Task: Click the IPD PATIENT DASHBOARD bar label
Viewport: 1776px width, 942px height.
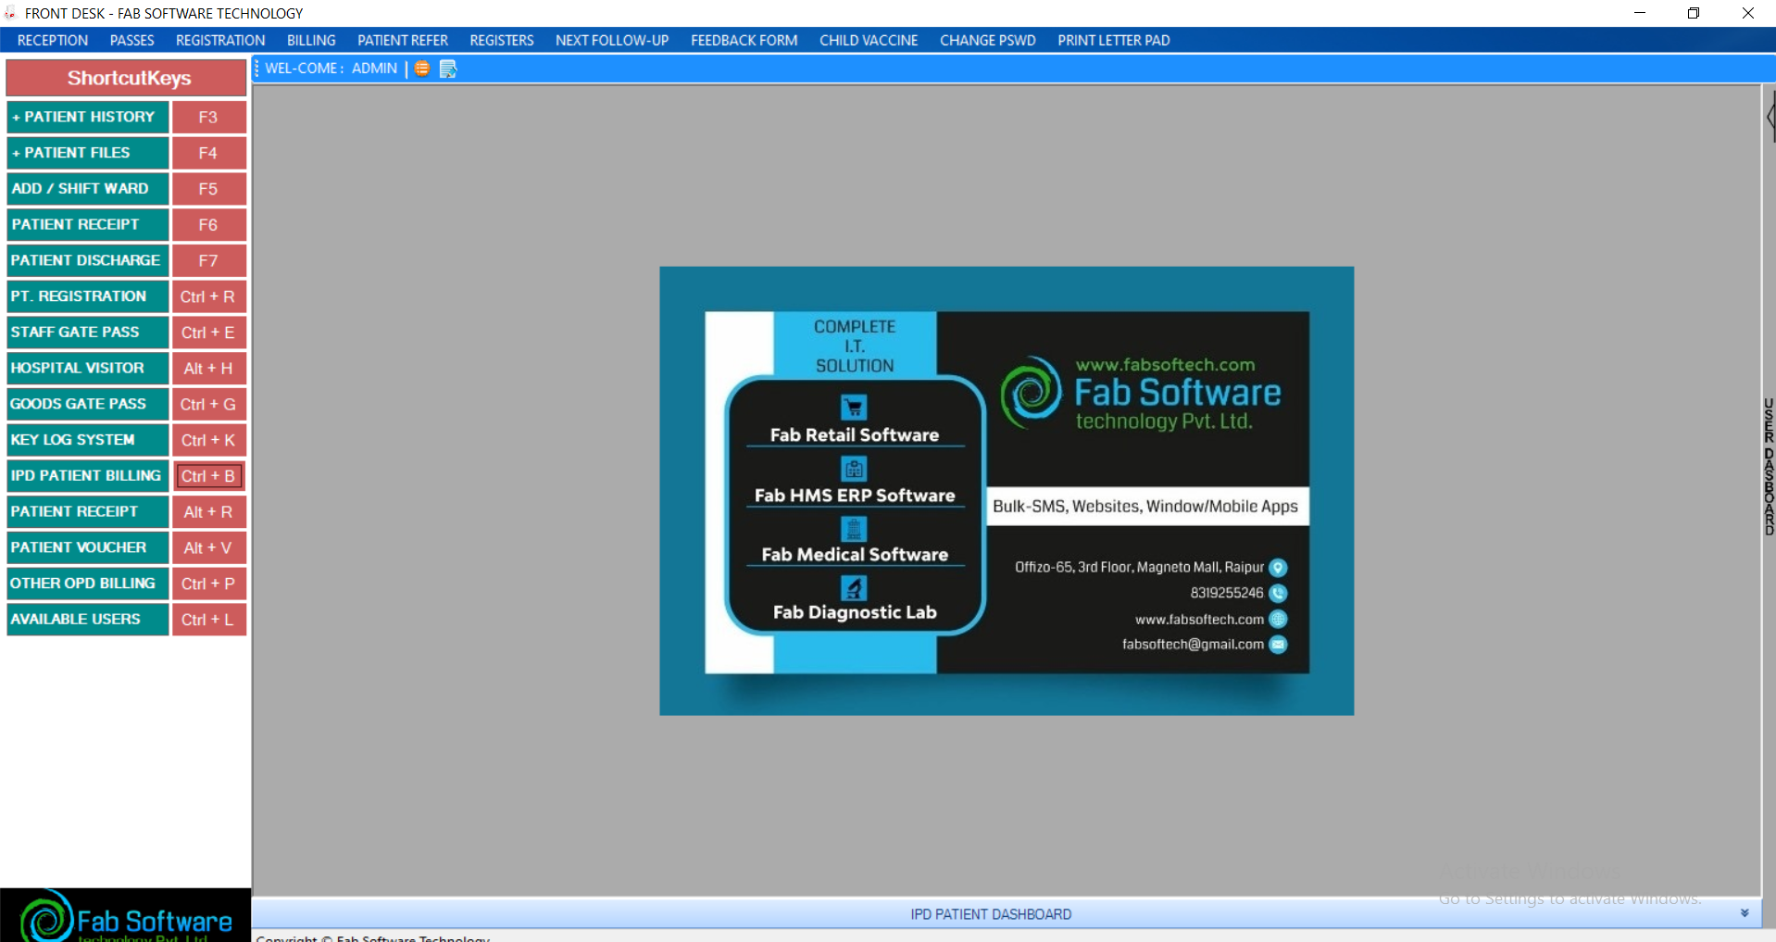Action: [991, 914]
